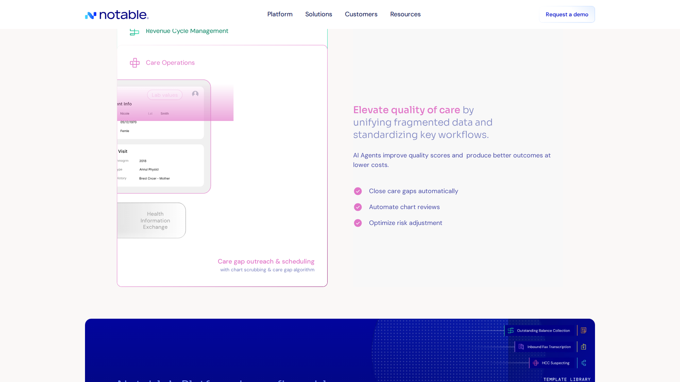
Task: Click the chart scrubbing & care gap algorithm caption
Action: [x=267, y=270]
